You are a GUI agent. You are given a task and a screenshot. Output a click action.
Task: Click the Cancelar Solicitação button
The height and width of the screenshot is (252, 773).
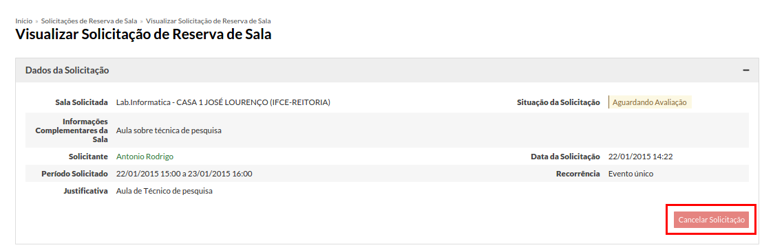[711, 220]
